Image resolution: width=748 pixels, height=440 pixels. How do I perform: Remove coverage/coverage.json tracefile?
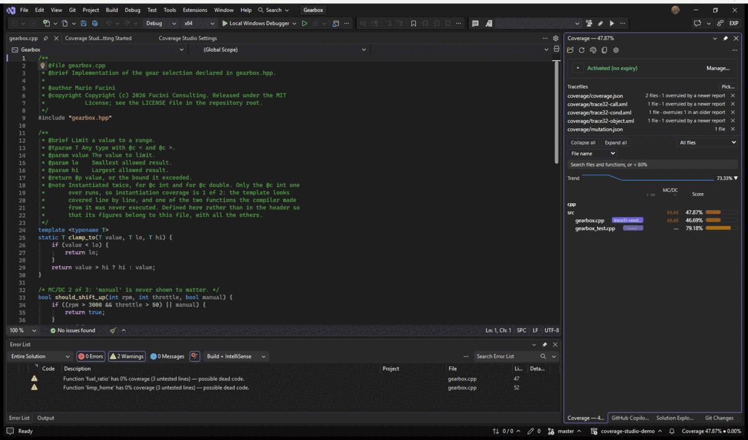click(x=732, y=96)
